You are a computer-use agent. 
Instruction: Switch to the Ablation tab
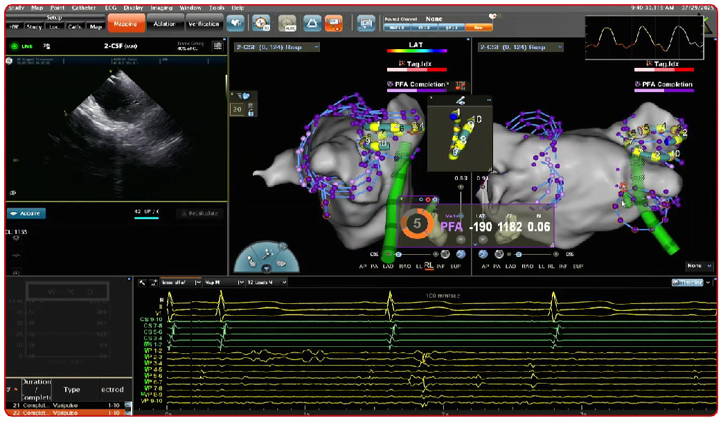(166, 24)
